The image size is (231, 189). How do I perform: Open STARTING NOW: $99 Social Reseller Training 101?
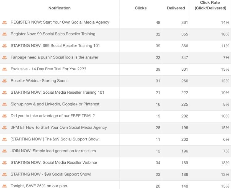click(x=55, y=46)
